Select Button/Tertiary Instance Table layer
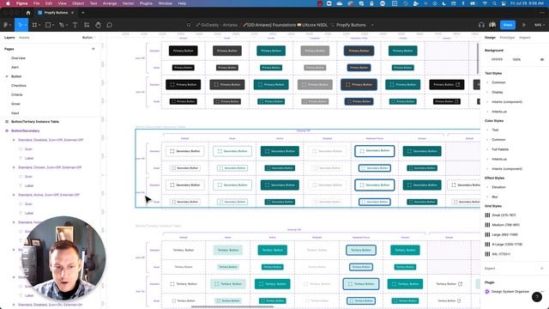The width and height of the screenshot is (549, 309). point(35,122)
